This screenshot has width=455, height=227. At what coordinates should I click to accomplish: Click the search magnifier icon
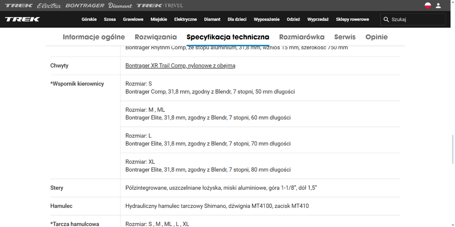pyautogui.click(x=386, y=20)
